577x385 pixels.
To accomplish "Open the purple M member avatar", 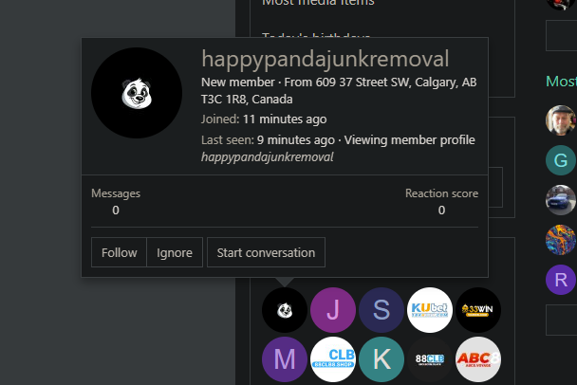I will point(285,359).
